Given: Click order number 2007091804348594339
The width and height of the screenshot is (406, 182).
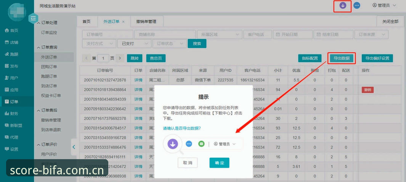Looking at the screenshot, I should tap(105, 99).
